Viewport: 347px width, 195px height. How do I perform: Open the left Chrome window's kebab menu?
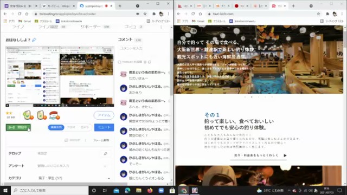[x=169, y=14]
